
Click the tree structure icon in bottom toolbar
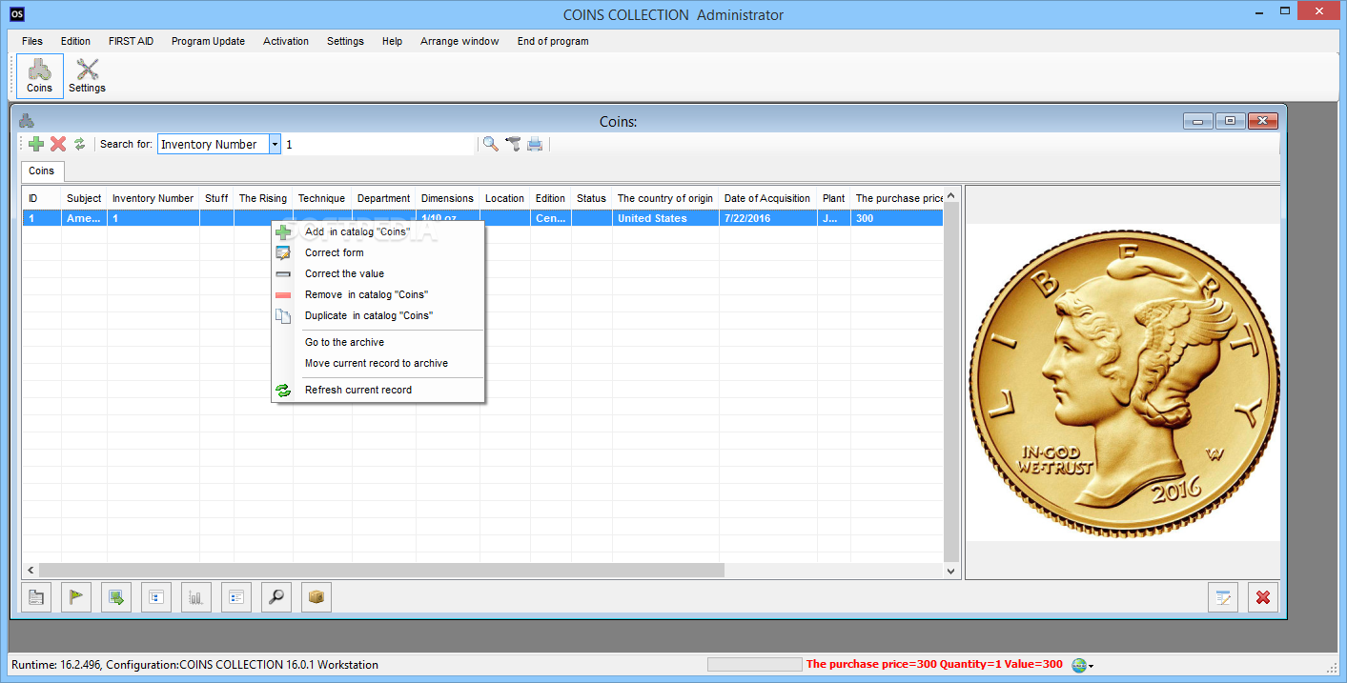[156, 597]
